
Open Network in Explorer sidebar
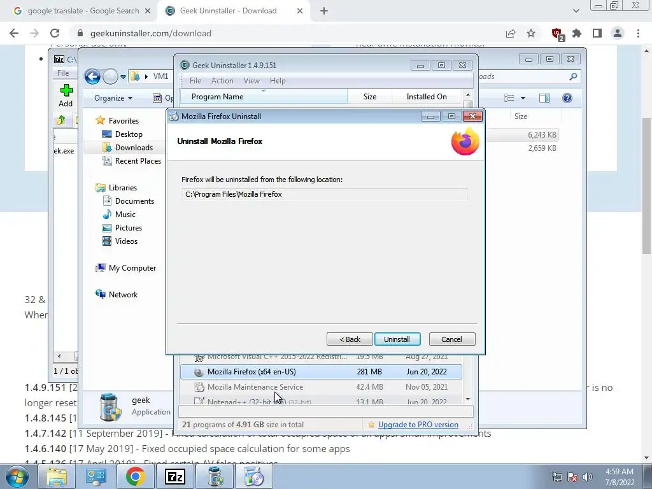[x=123, y=295]
